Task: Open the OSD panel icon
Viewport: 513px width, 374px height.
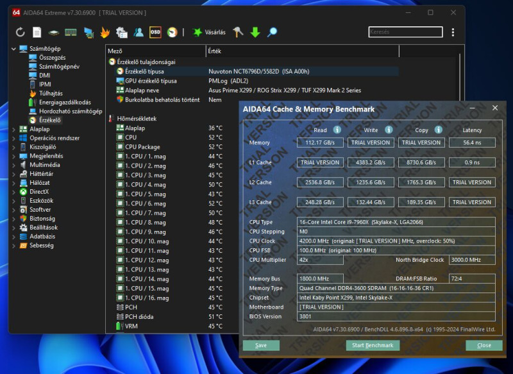Action: (x=155, y=32)
